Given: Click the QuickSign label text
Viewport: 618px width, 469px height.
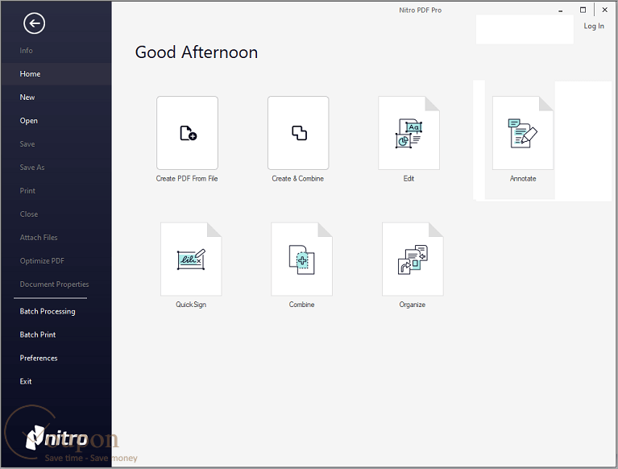Looking at the screenshot, I should [x=191, y=305].
